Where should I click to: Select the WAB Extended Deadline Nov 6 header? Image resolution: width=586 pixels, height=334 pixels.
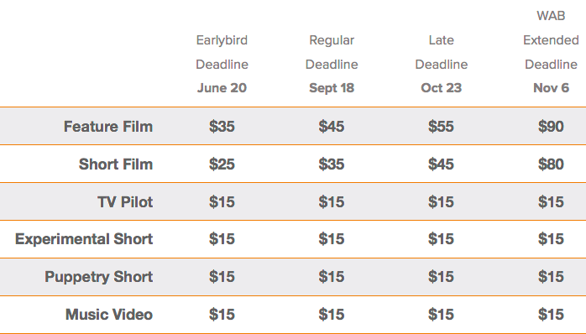(x=551, y=52)
